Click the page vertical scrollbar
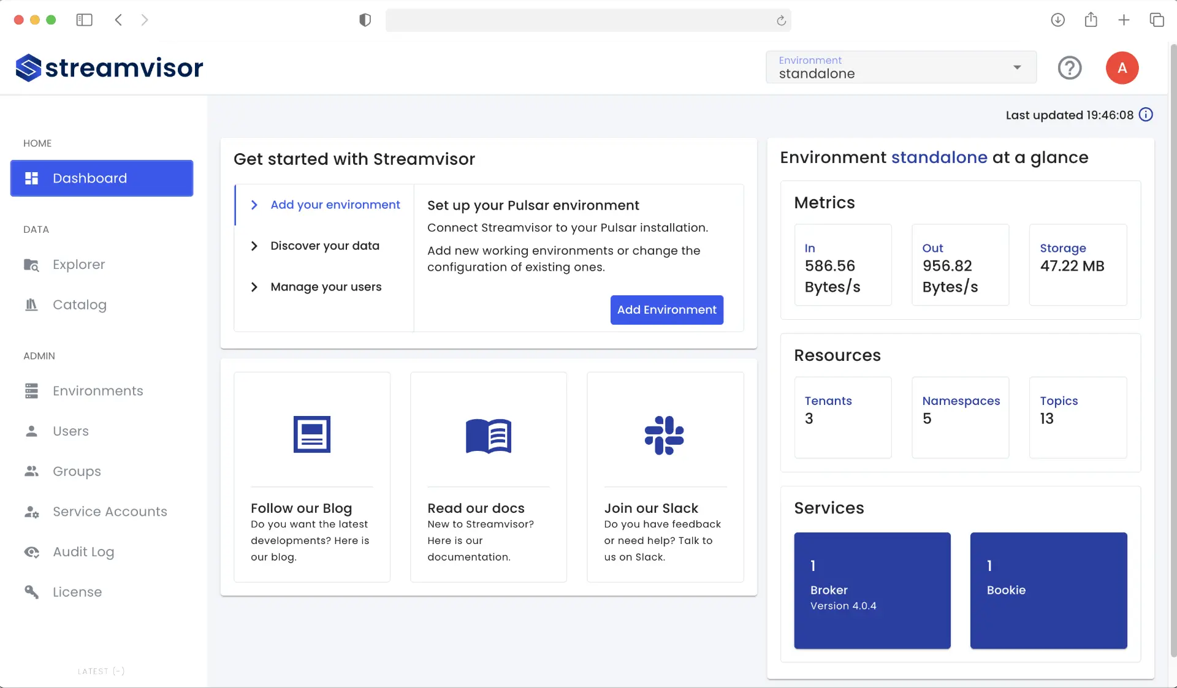 (1173, 349)
